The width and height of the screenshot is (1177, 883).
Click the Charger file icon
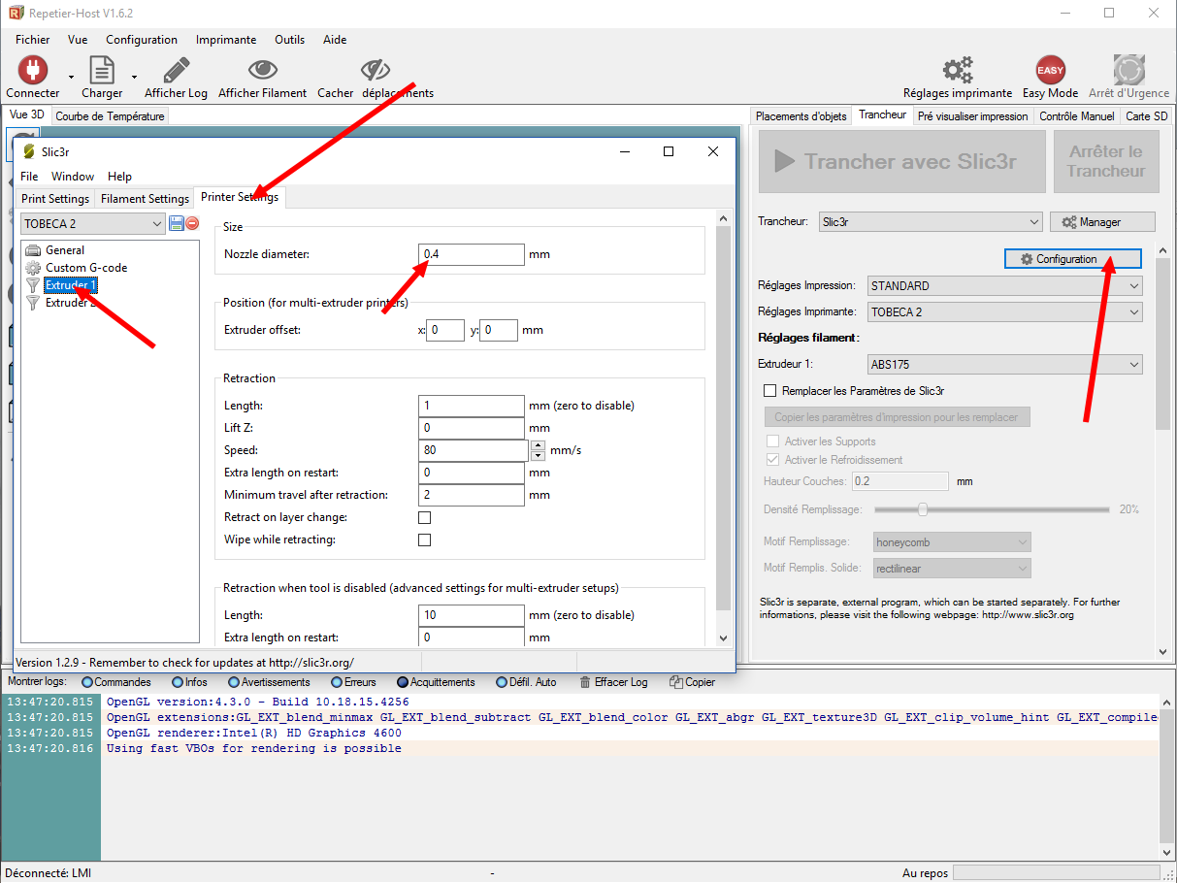click(x=102, y=71)
